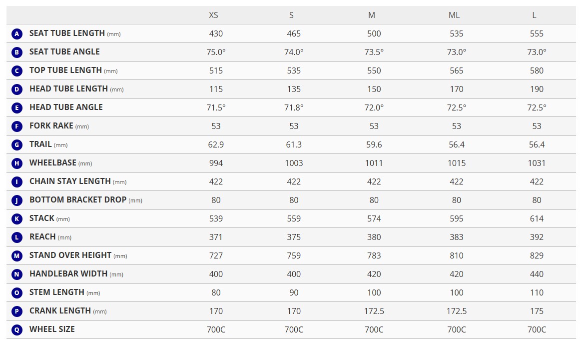Select the Stem Length value 90 for S
Screen dimensions: 584x346
(294, 292)
